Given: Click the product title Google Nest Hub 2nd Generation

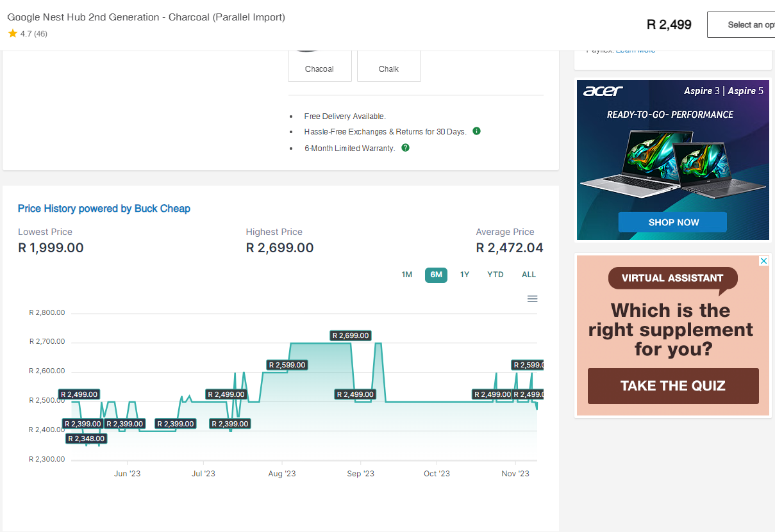Looking at the screenshot, I should pos(146,17).
